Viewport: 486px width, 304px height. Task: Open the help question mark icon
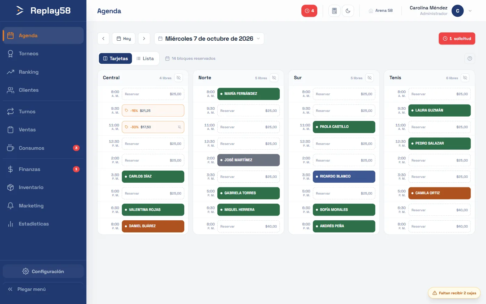pos(470,58)
